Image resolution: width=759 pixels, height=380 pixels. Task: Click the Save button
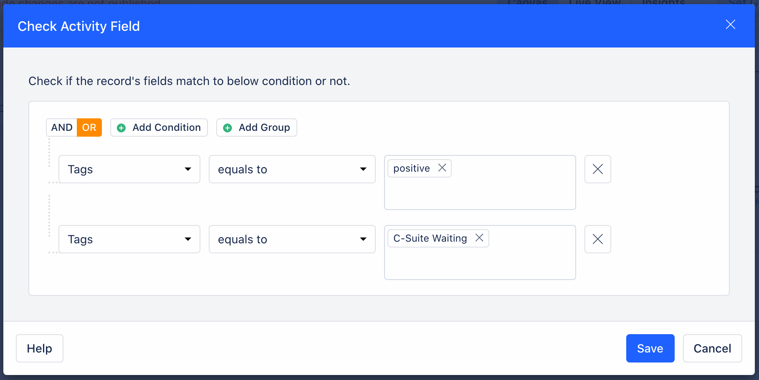pyautogui.click(x=650, y=348)
